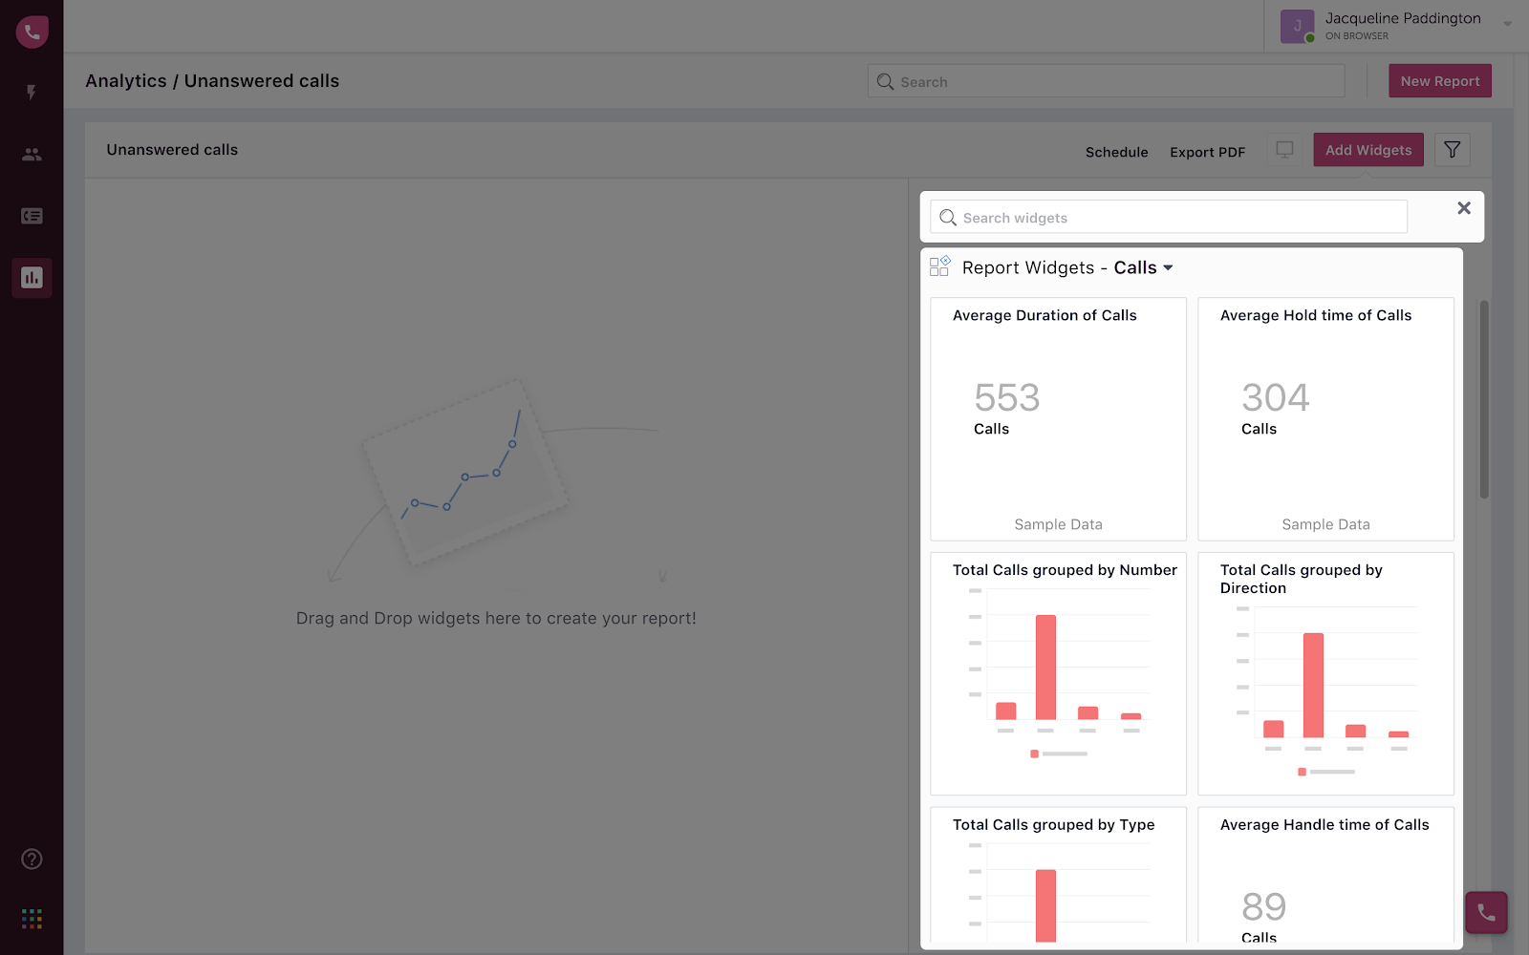1529x955 pixels.
Task: Click the Report Widgets grid icon
Action: (940, 266)
